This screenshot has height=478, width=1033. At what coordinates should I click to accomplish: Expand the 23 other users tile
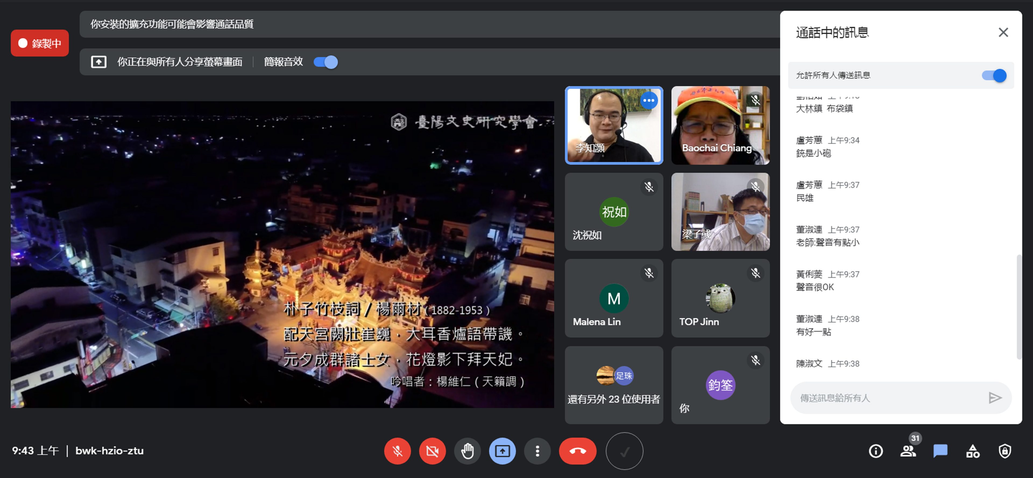tap(614, 385)
